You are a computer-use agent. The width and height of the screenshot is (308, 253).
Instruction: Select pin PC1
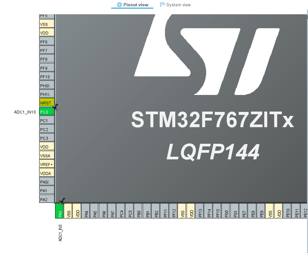pos(47,120)
